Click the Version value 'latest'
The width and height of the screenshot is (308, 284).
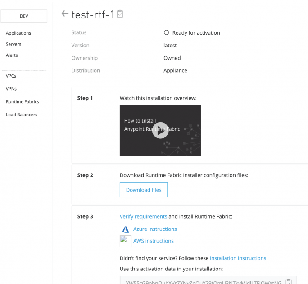point(170,46)
